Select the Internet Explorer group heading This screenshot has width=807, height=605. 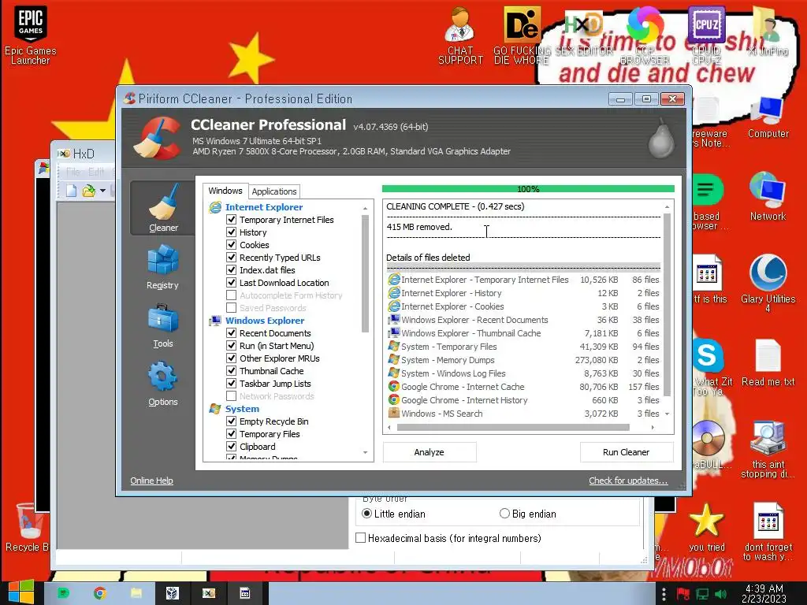coord(264,207)
